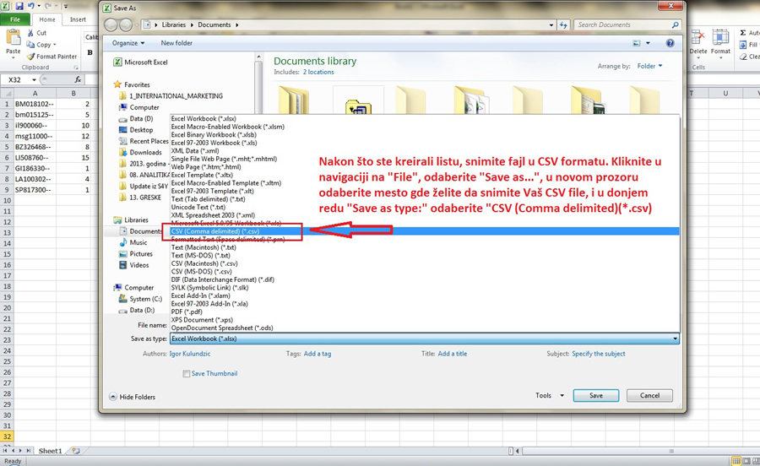Viewport: 760px width, 466px height.
Task: Click the Save floppy icon in quick access
Action: pyautogui.click(x=19, y=7)
